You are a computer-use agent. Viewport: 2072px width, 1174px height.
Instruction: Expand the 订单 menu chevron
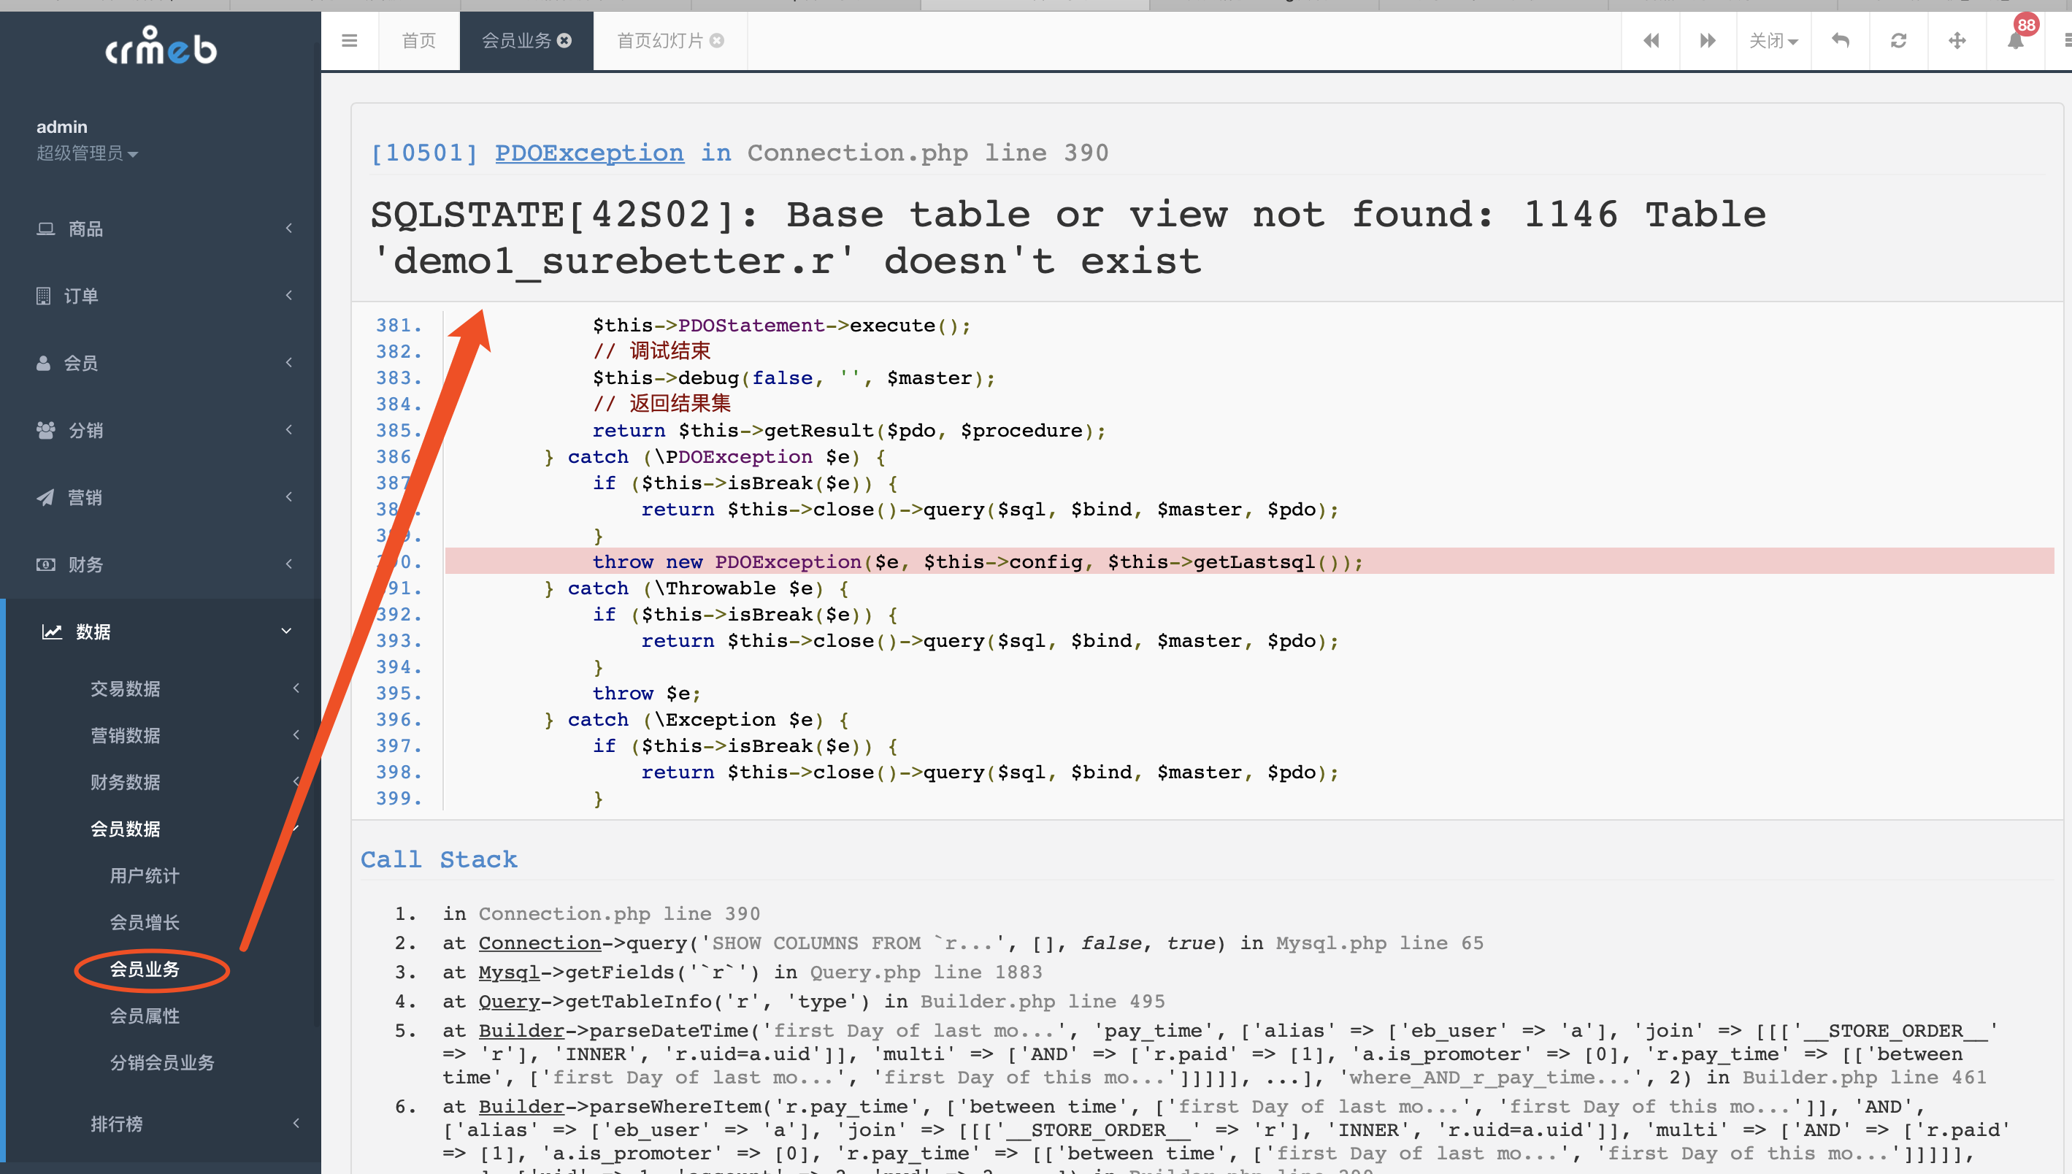tap(288, 295)
